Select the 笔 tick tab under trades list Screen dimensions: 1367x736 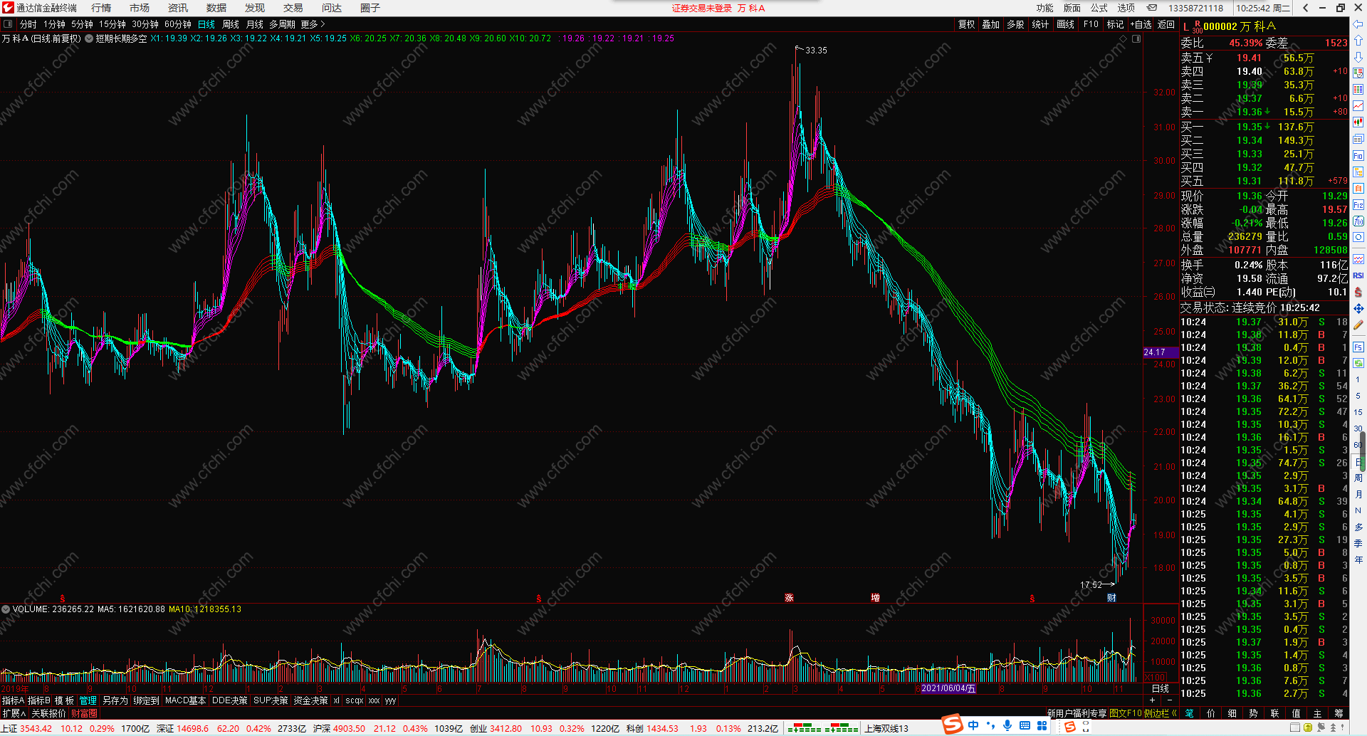[x=1190, y=713]
